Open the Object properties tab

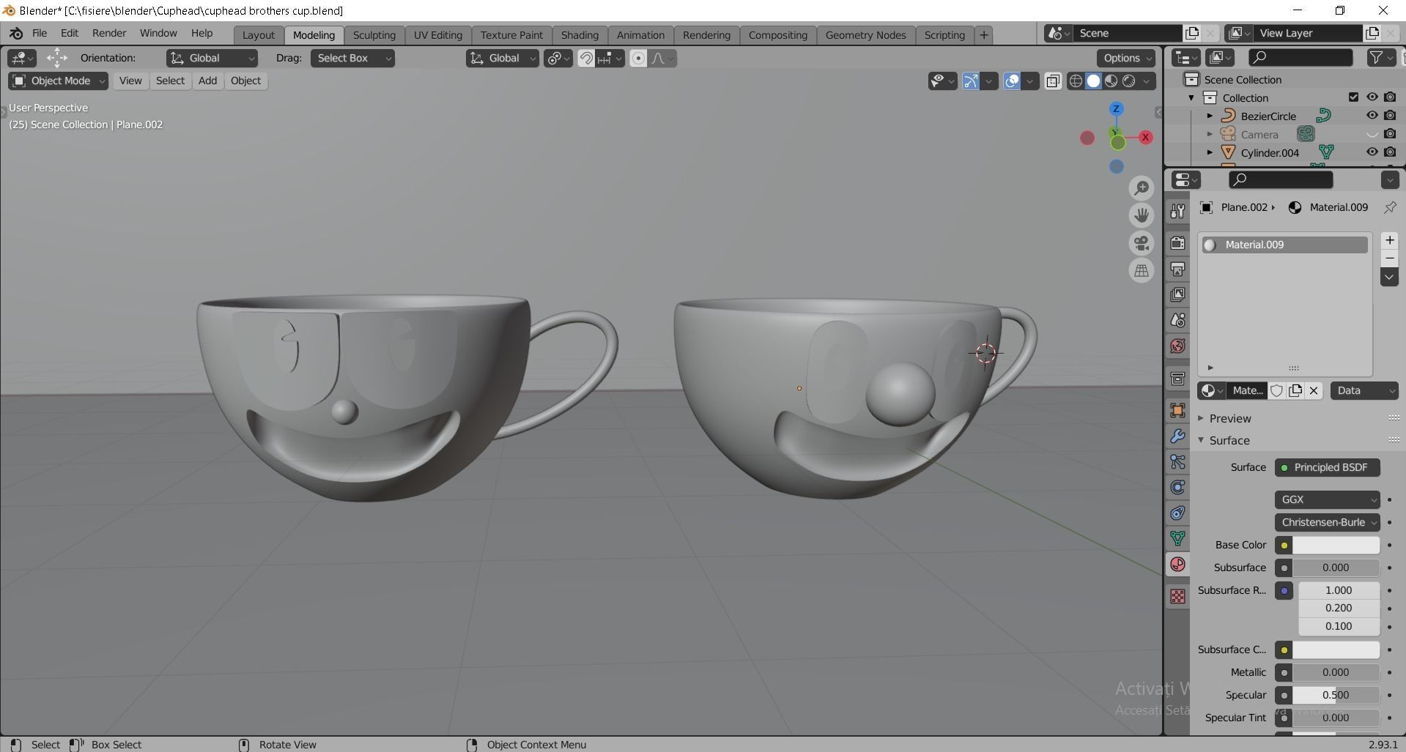(1177, 410)
